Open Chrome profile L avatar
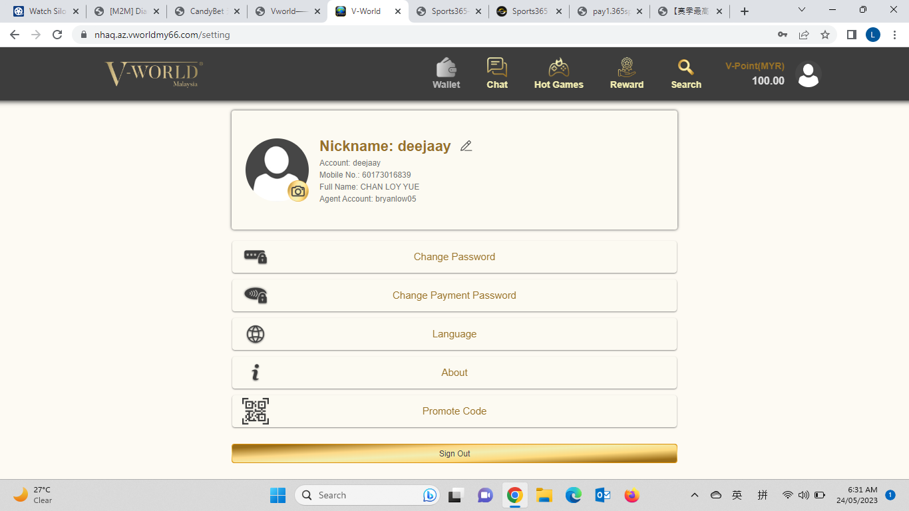Screen dimensions: 909x511 [872, 35]
